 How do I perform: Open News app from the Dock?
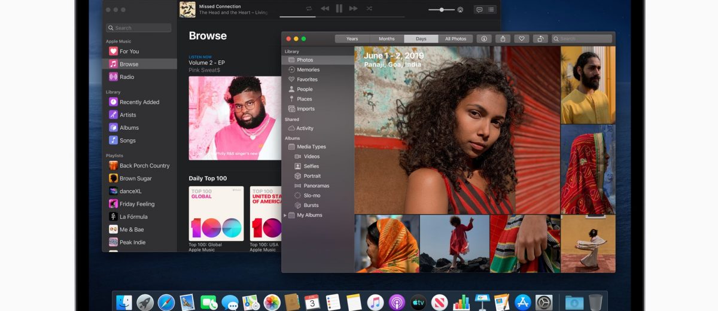[439, 303]
